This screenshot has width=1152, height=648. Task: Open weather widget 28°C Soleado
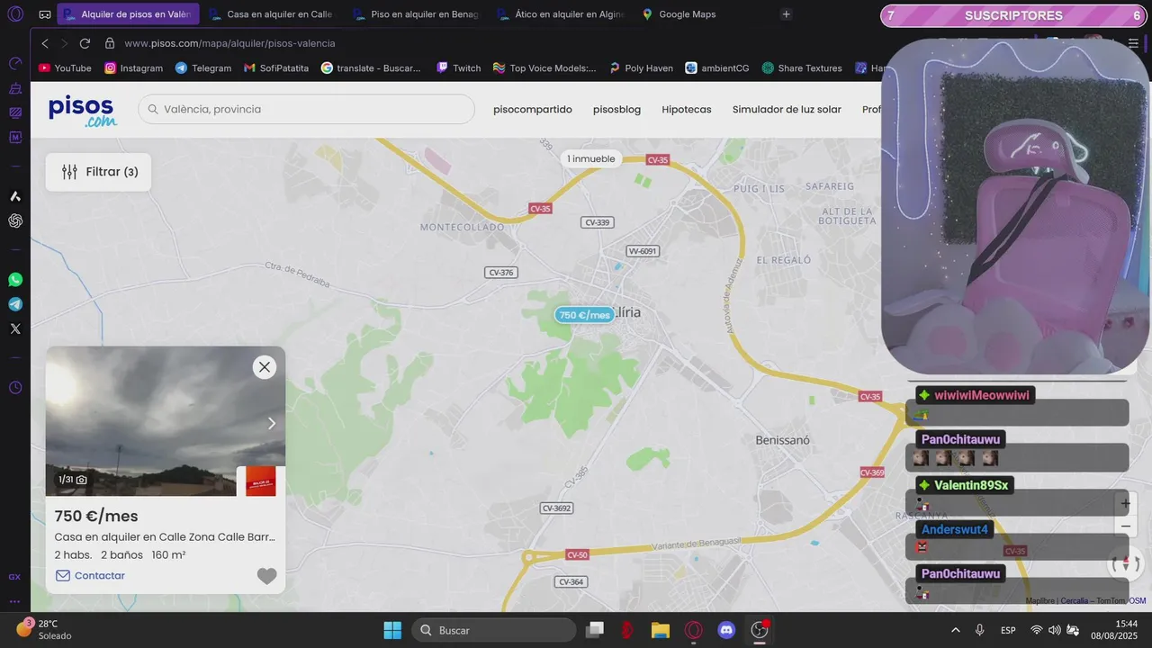click(x=43, y=629)
